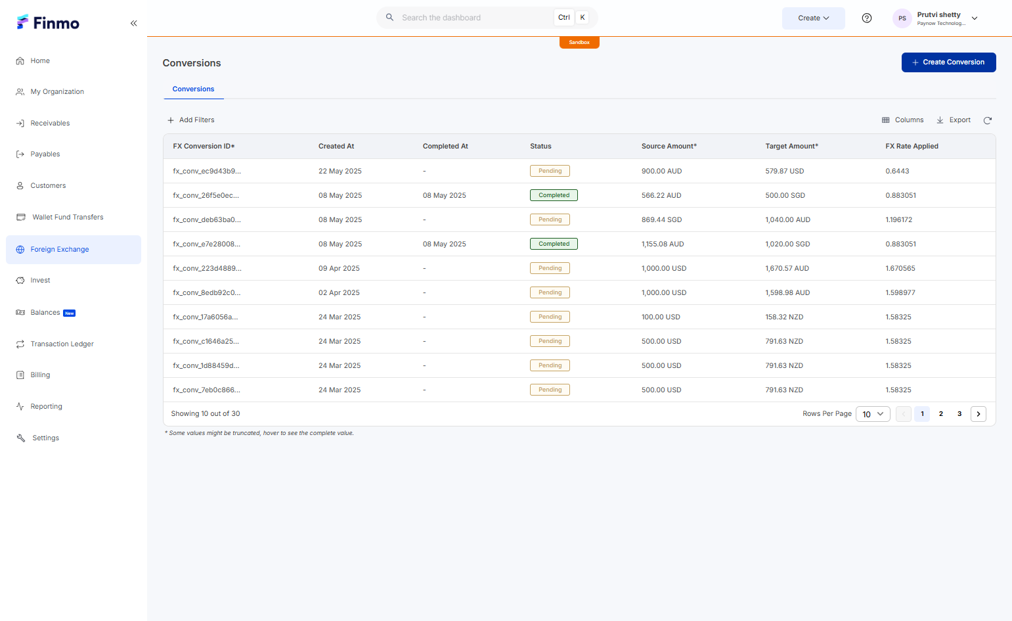Click the Create Conversion button

click(948, 62)
